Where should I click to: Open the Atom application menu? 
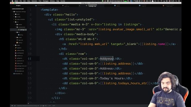[x=16, y=1]
